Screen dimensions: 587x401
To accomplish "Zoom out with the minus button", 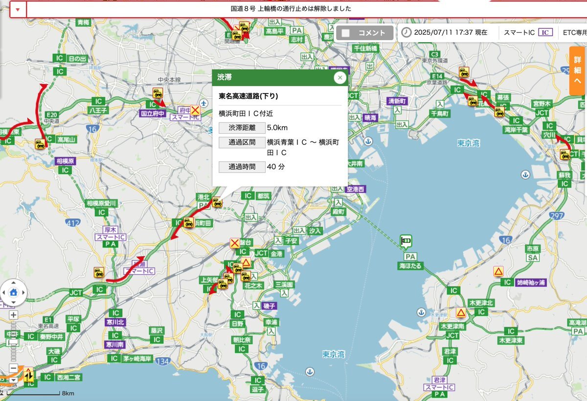I will pos(13,369).
